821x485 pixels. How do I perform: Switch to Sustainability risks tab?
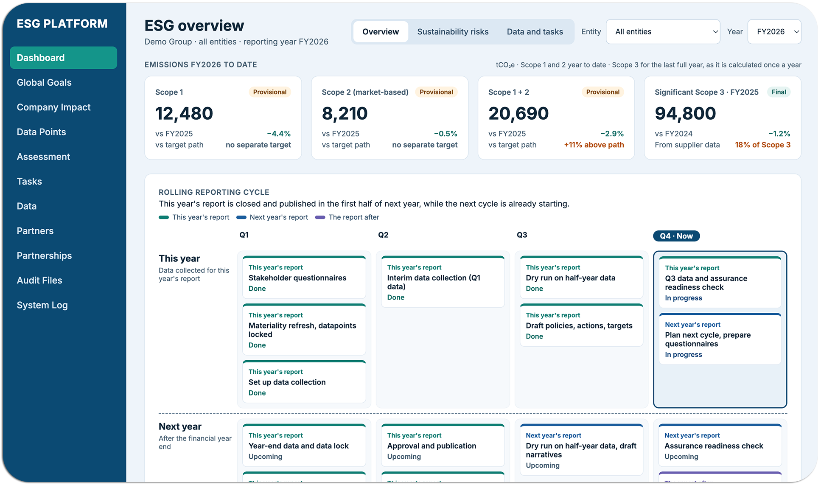453,32
